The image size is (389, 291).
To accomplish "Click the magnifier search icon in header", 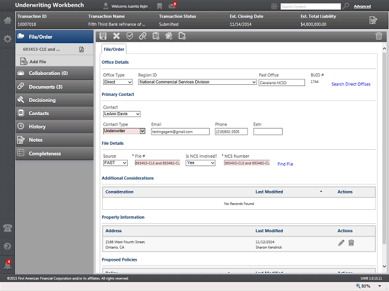I will (x=346, y=6).
